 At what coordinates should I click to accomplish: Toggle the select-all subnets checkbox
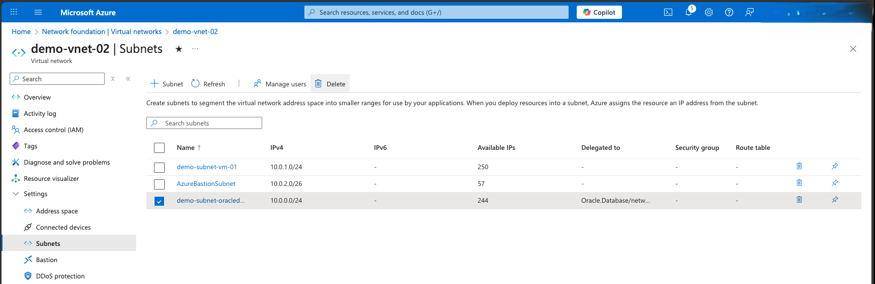160,148
